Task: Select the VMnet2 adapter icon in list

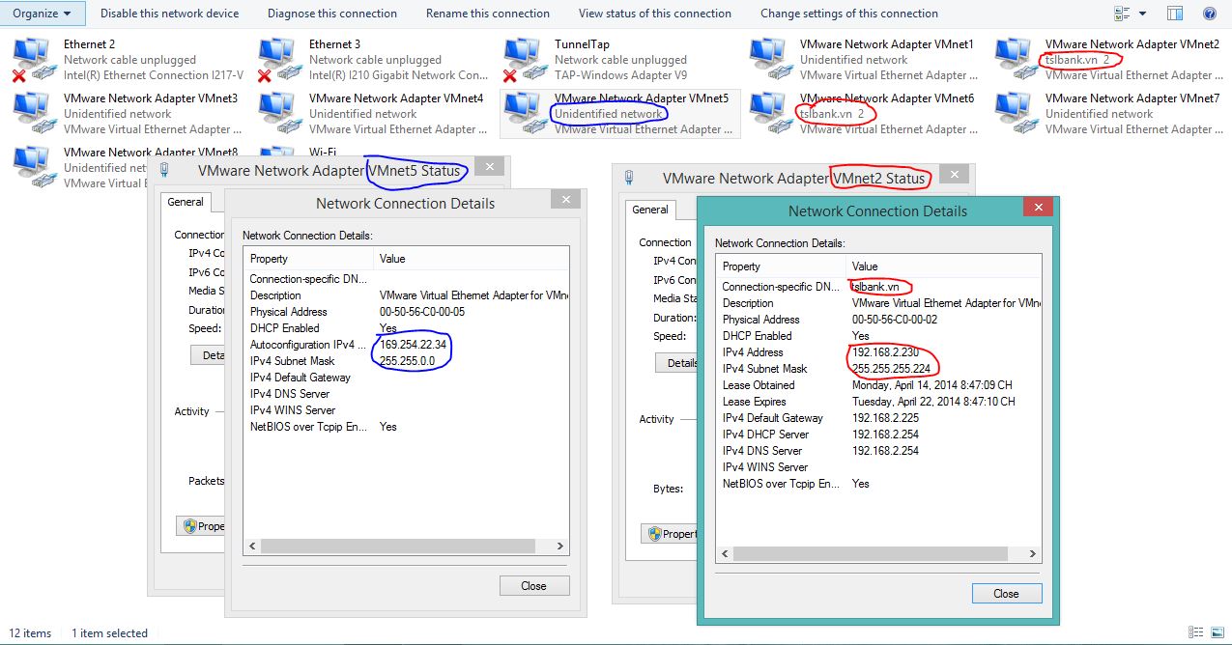Action: click(x=1014, y=60)
